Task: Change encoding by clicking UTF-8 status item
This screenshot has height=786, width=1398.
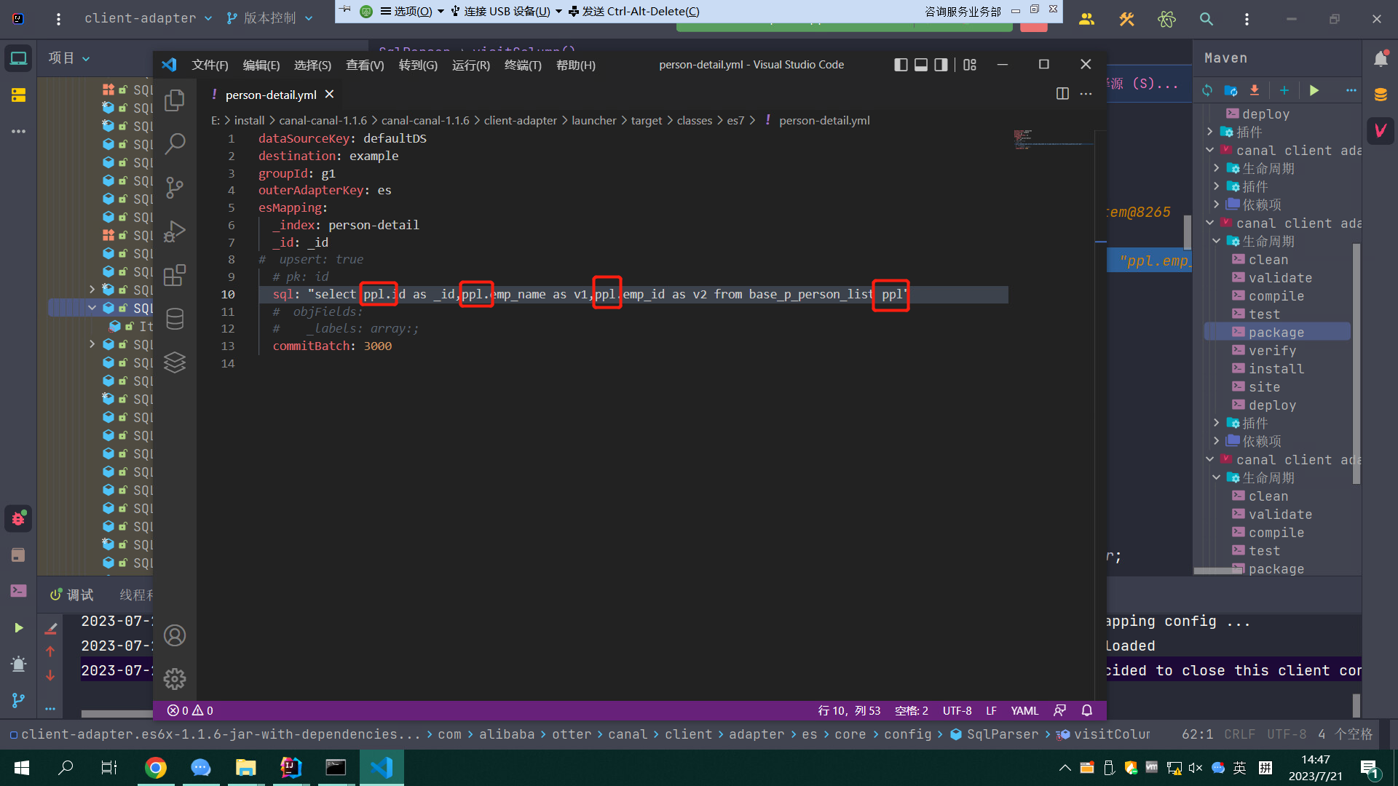Action: coord(957,710)
